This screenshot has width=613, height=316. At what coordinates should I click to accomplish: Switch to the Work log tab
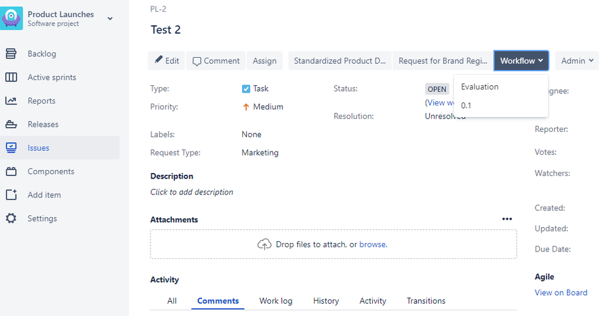click(276, 301)
